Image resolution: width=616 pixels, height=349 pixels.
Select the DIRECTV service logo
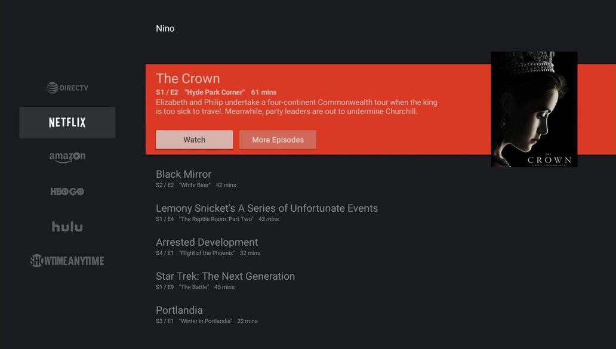(x=67, y=88)
